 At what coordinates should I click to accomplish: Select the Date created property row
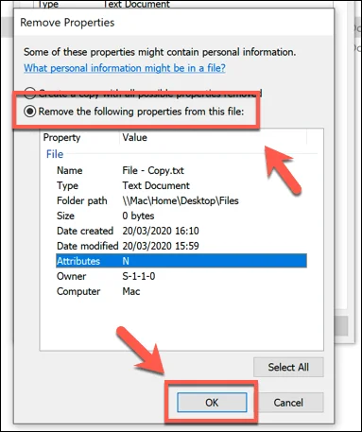(x=181, y=231)
